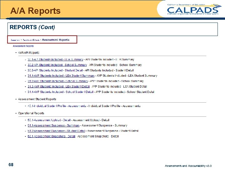Click the A/A Reports slide title
The width and height of the screenshot is (225, 169).
[x=35, y=11]
